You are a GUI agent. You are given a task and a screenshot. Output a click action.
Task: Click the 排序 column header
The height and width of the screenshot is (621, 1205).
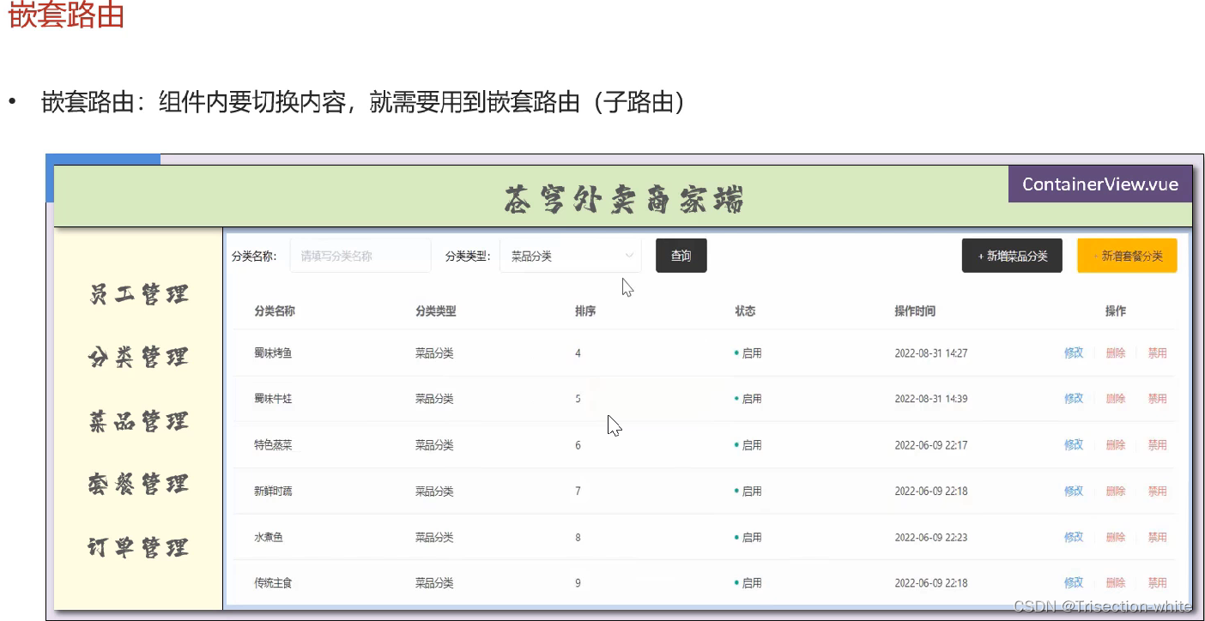pos(585,311)
